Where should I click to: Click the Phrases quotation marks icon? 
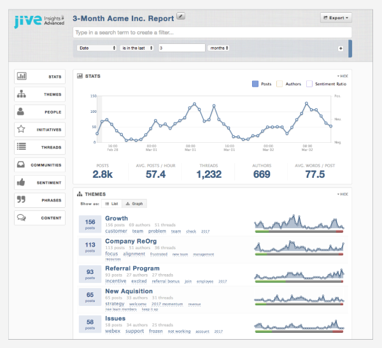point(21,199)
